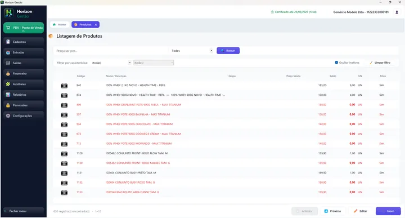Open the user profile icon
405x218 pixels.
(397, 12)
